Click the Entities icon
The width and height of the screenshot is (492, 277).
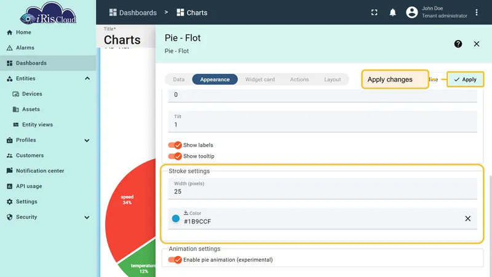point(9,79)
